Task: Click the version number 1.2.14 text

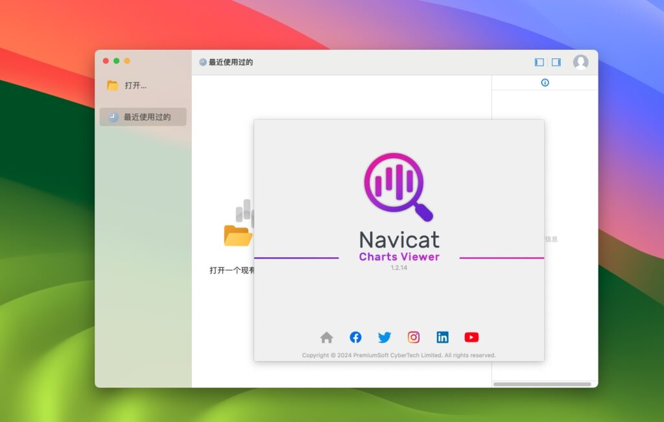Action: (398, 267)
